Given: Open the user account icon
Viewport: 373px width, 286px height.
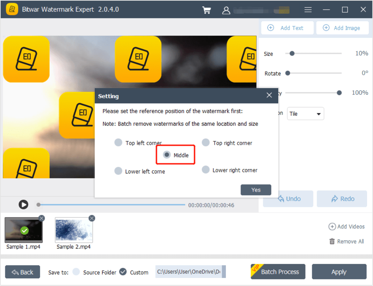Looking at the screenshot, I should pos(226,10).
